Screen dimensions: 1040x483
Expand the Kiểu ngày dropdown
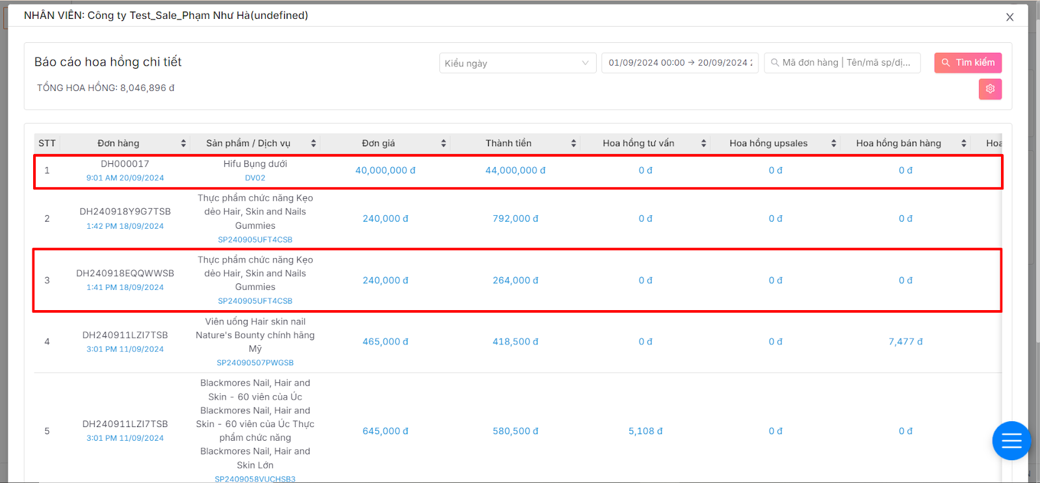517,63
